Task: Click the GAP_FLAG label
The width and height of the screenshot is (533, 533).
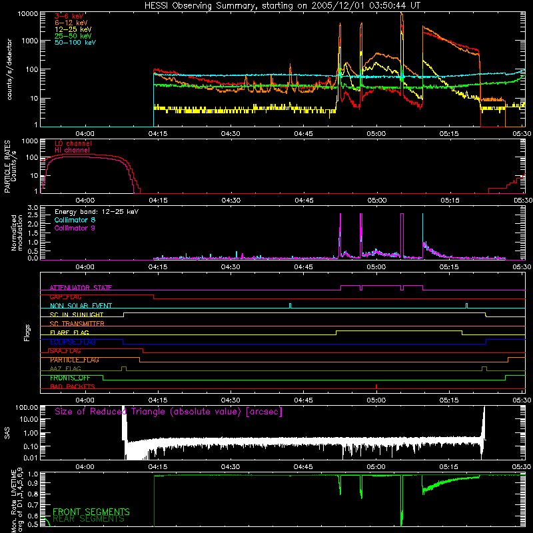Action: [x=65, y=296]
